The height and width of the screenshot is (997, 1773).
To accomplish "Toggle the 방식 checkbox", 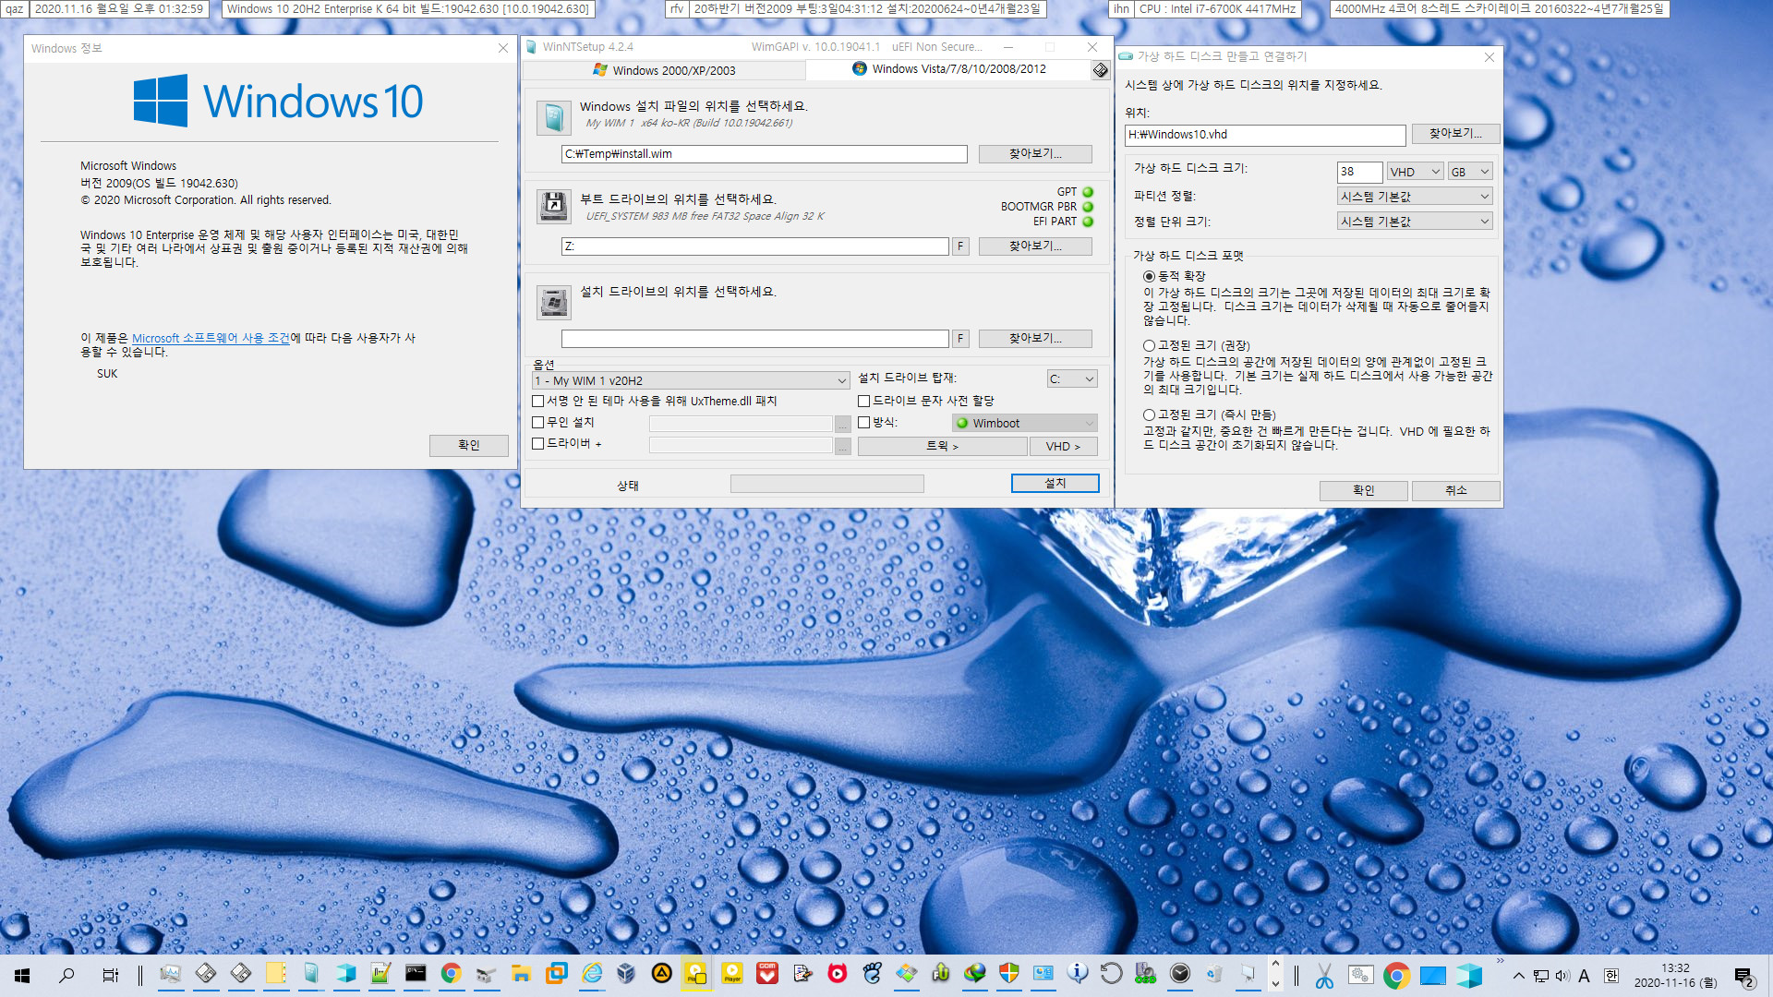I will (863, 423).
